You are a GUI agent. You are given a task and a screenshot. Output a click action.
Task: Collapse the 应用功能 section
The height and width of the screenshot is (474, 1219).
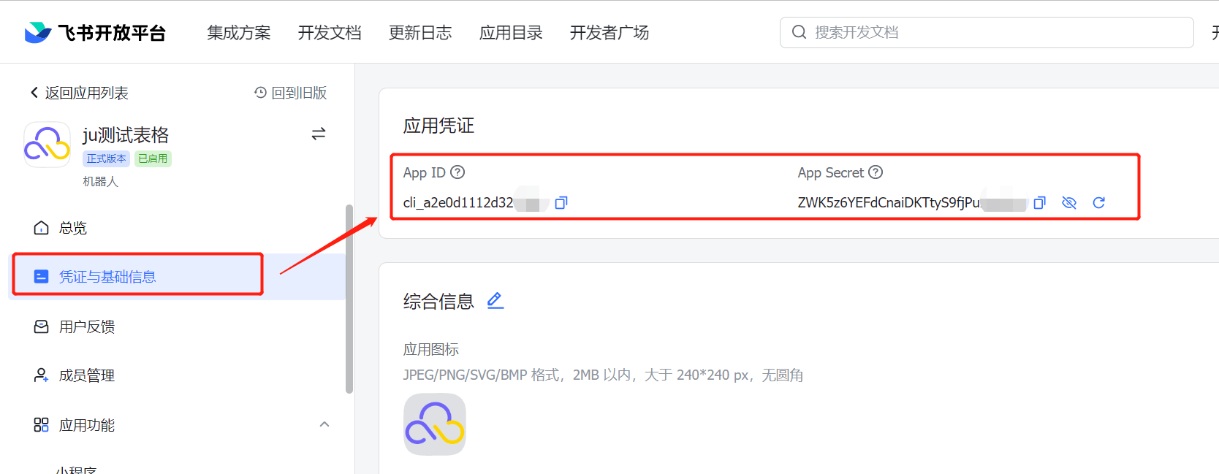coord(324,424)
